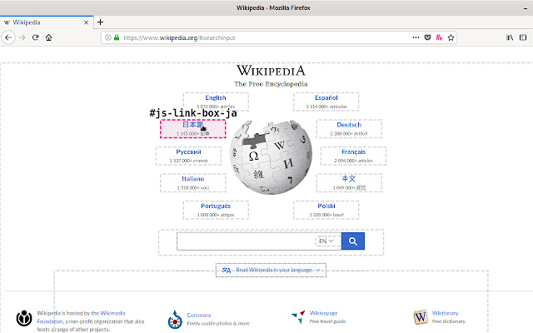Click the Wiktionary logo icon

[x=420, y=317]
